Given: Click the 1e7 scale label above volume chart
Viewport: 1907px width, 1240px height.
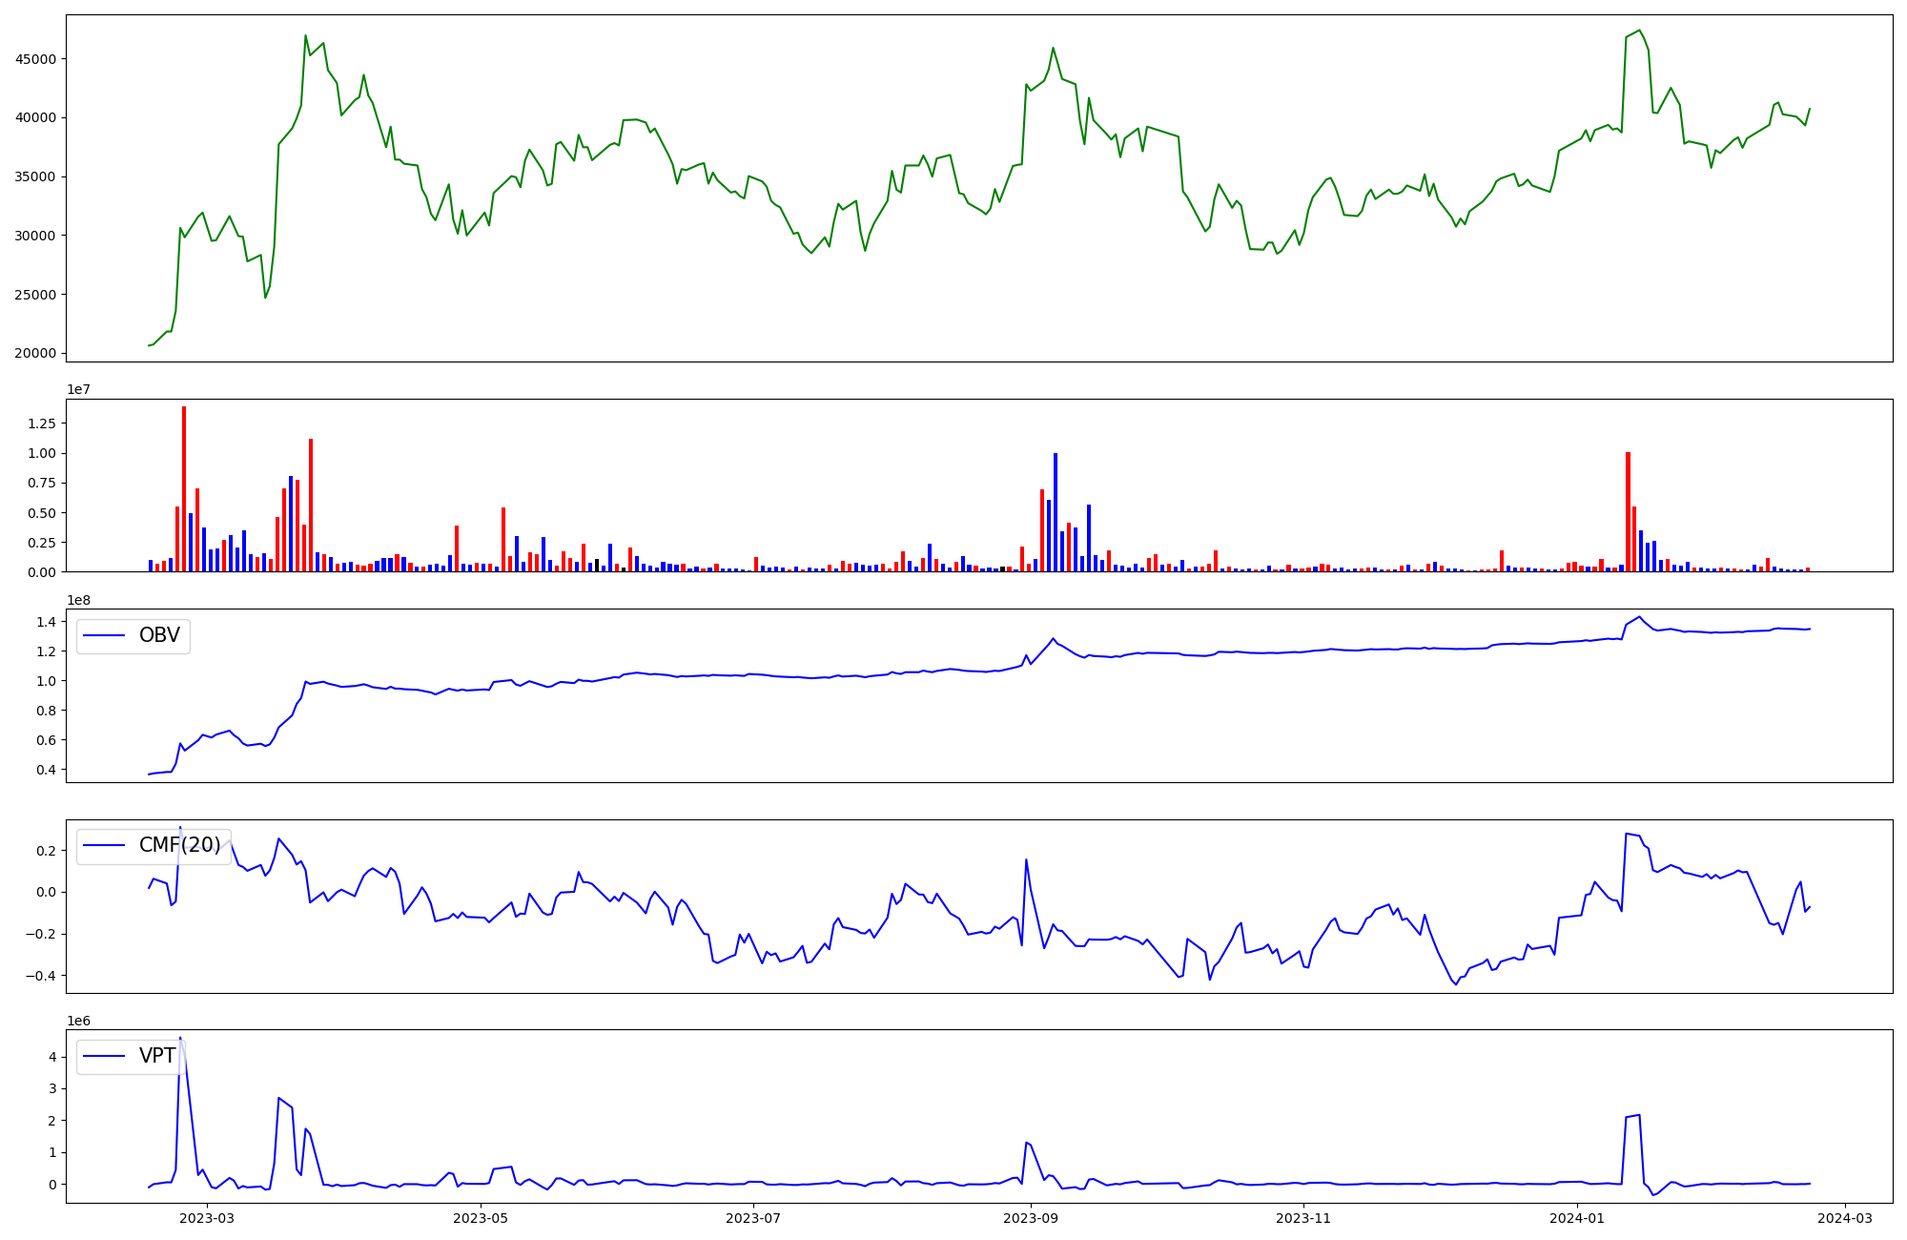Looking at the screenshot, I should click(x=78, y=390).
